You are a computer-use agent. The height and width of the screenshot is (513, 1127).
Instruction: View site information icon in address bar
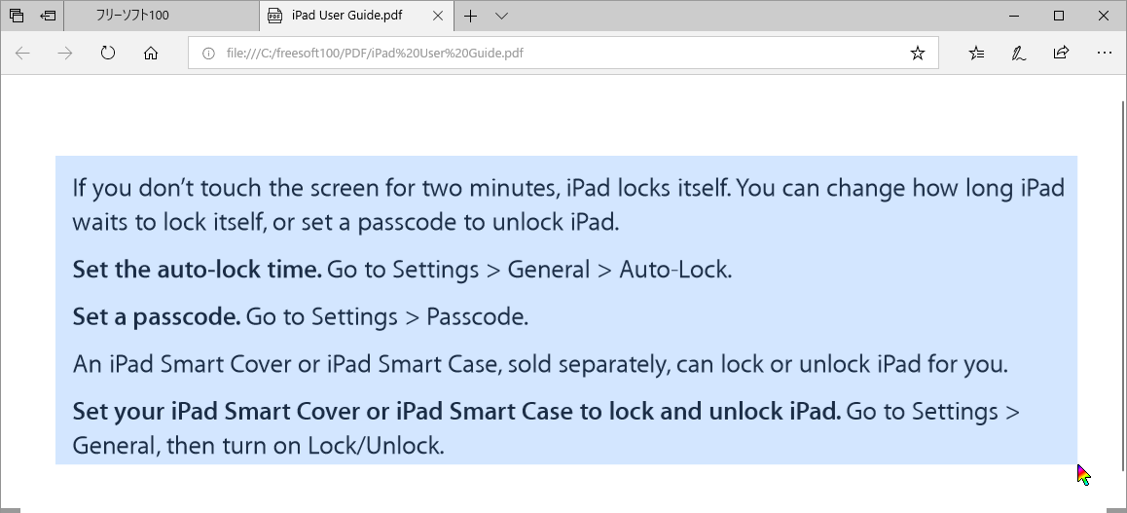[x=208, y=53]
